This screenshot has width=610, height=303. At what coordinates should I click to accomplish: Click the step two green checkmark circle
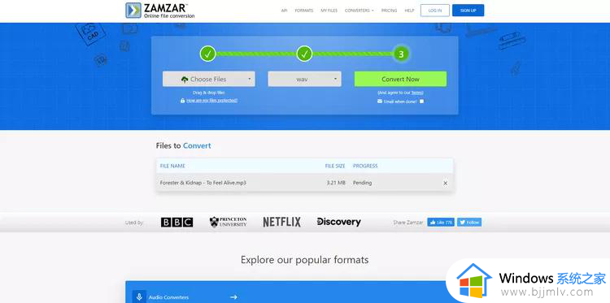pos(305,54)
